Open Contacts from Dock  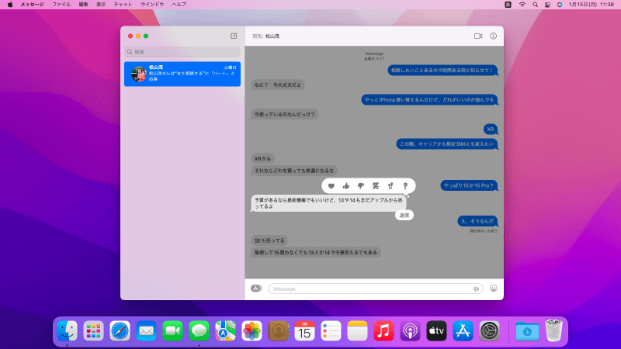(x=279, y=331)
